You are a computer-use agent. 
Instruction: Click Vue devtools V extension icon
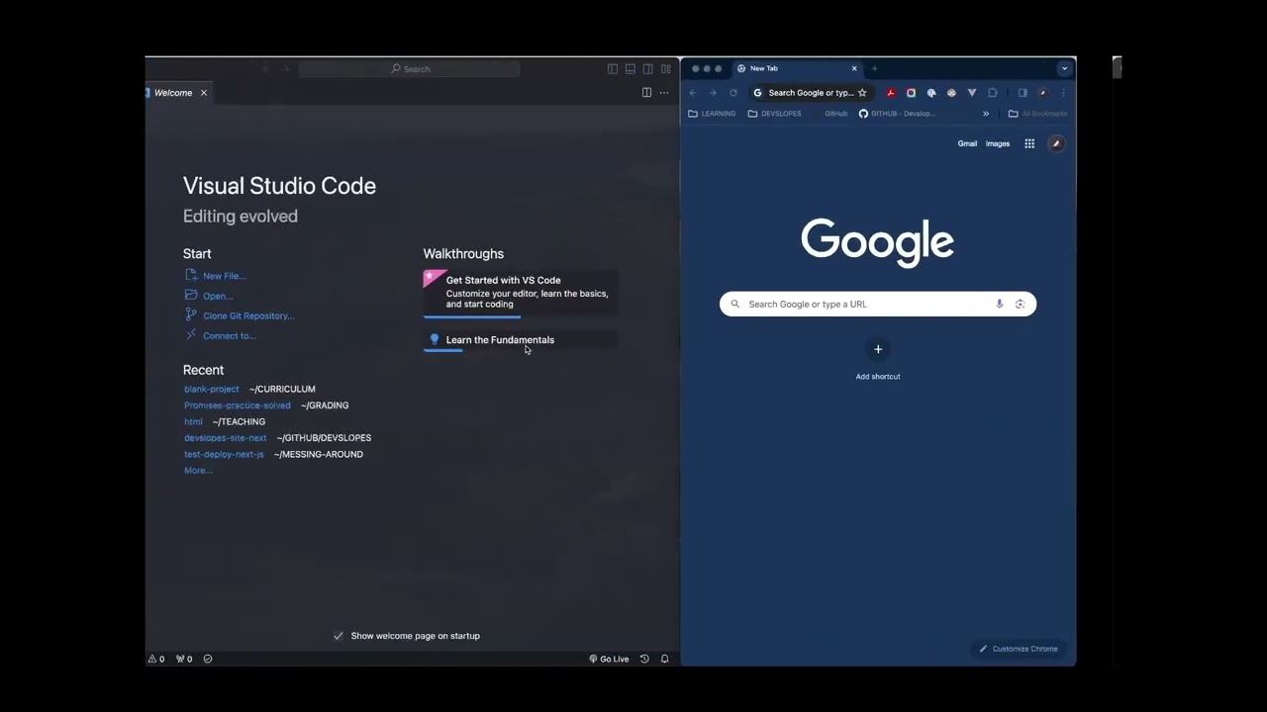[x=972, y=93]
